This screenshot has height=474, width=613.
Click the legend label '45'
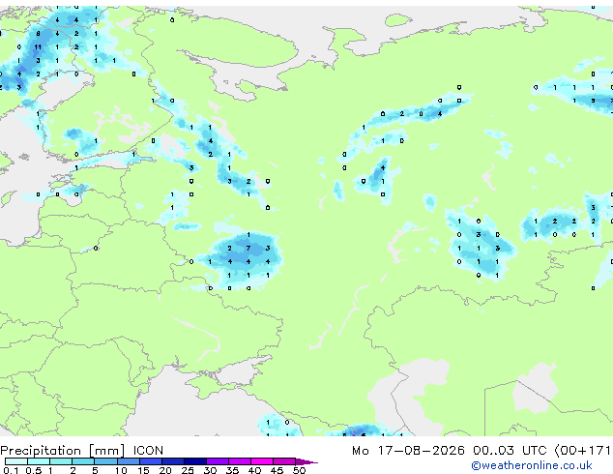pos(277,470)
